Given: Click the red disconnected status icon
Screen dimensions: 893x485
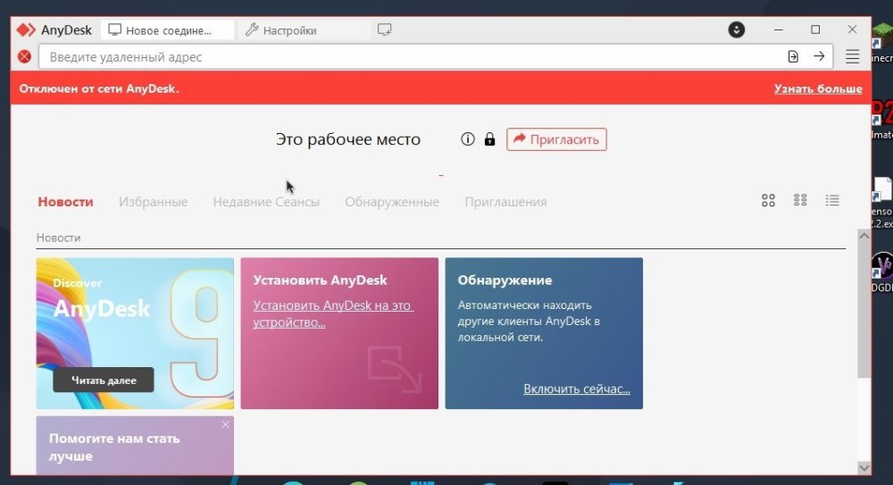Looking at the screenshot, I should point(24,56).
